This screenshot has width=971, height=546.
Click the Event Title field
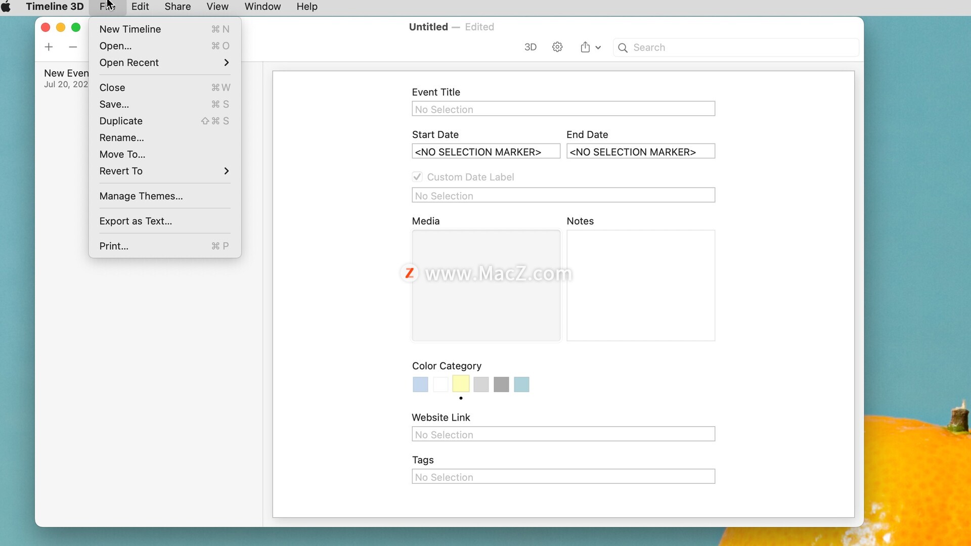(x=563, y=109)
